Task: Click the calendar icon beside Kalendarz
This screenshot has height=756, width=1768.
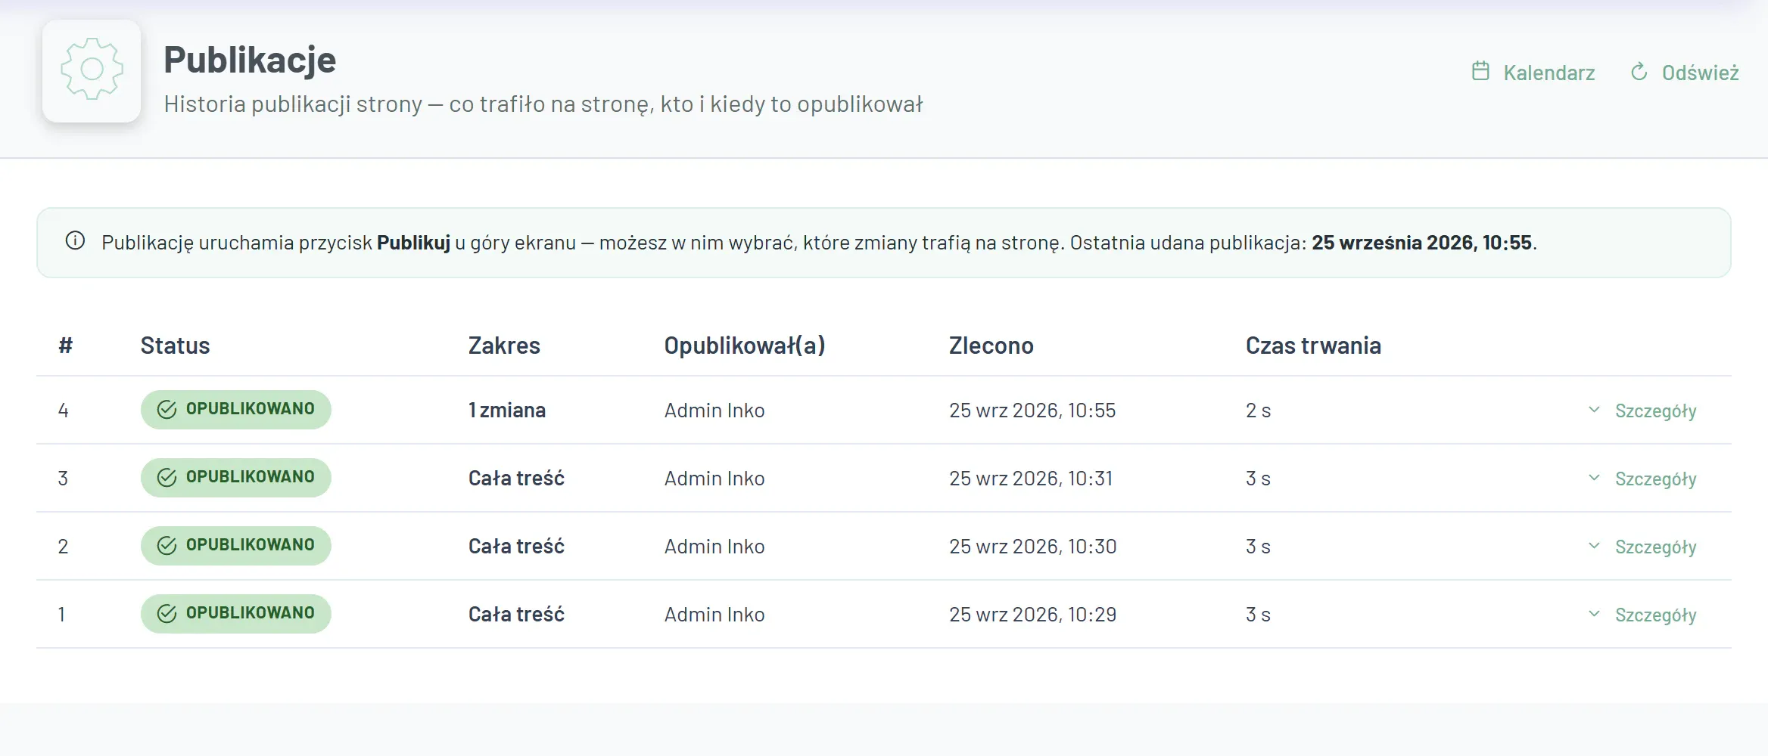Action: [1480, 71]
